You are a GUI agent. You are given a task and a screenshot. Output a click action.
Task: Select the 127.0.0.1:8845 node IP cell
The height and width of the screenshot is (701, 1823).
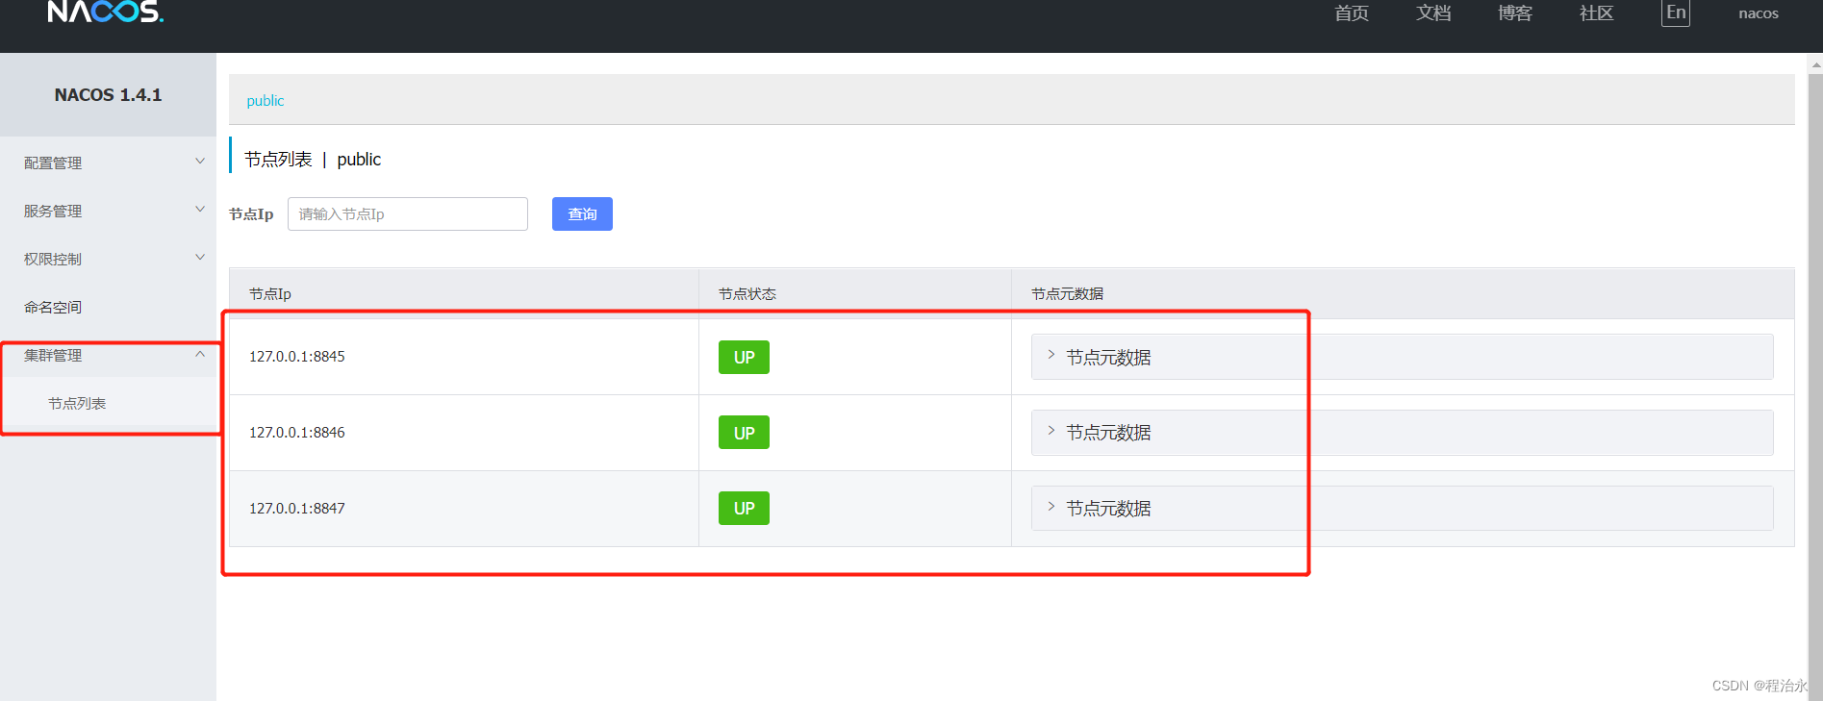pyautogui.click(x=464, y=357)
